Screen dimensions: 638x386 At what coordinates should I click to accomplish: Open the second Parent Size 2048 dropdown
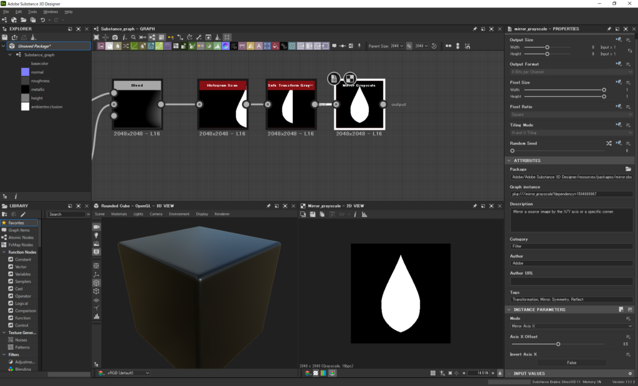422,46
